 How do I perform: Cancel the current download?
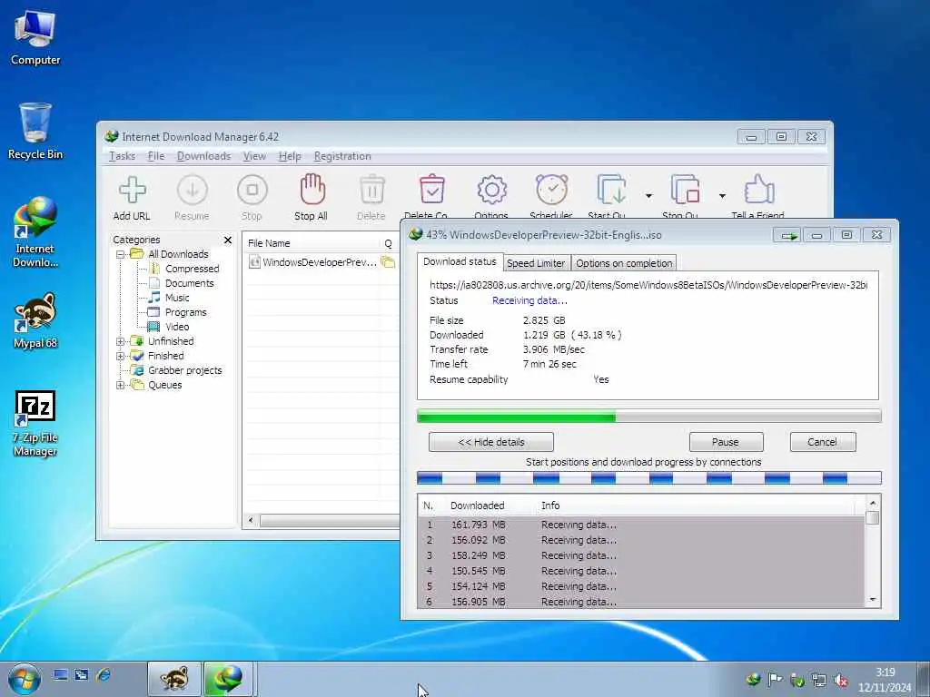tap(823, 442)
